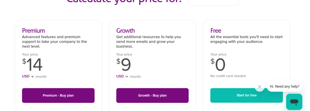Viewport: 310px width, 111px height.
Task: Click the "Premium - Buy plan" button
Action: click(x=58, y=95)
